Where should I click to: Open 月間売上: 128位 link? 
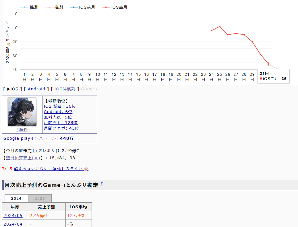[61, 123]
